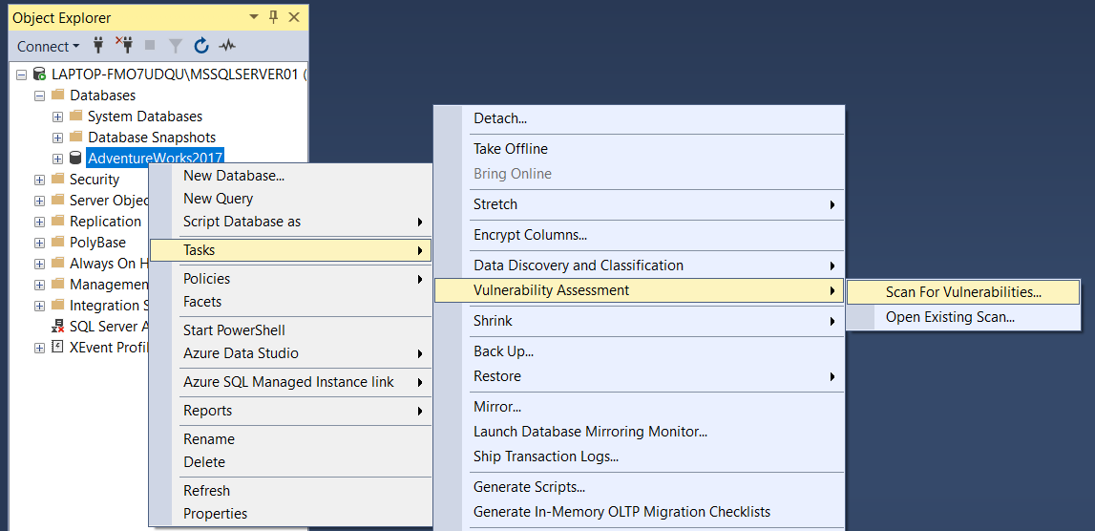The width and height of the screenshot is (1095, 531).
Task: Click the Refresh circular arrow icon
Action: point(201,46)
